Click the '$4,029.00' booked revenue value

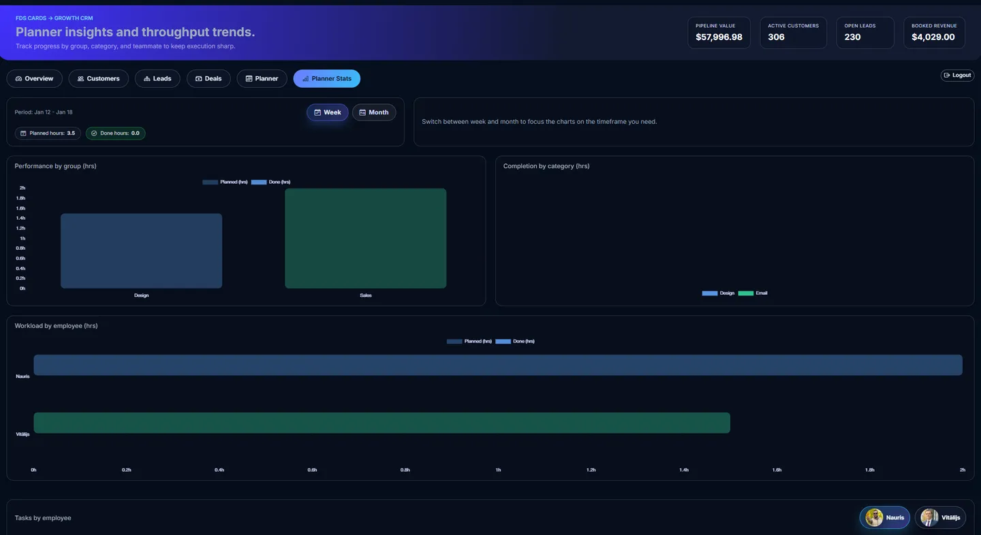pos(933,37)
